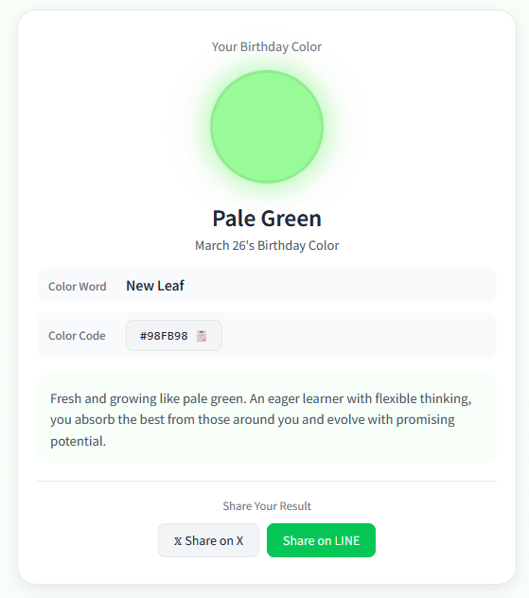Click the Color Word label
This screenshot has width=529, height=598.
pos(78,287)
